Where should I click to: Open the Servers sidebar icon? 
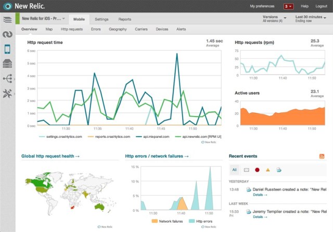pos(7,63)
